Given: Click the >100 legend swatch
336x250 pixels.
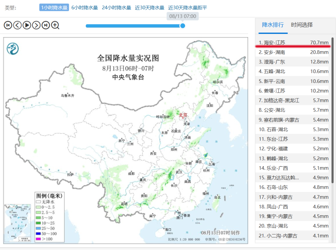Looking at the screenshot, I should pos(38,239).
